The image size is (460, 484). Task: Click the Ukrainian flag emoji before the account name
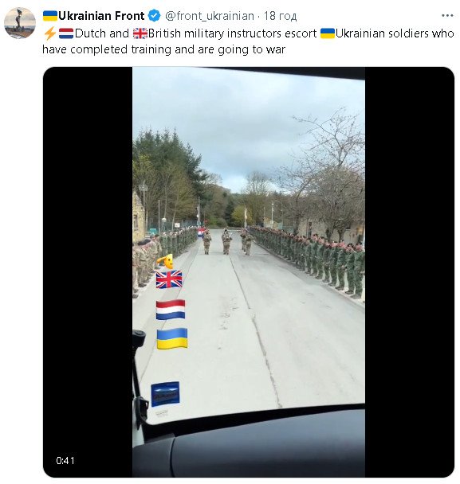pos(50,16)
